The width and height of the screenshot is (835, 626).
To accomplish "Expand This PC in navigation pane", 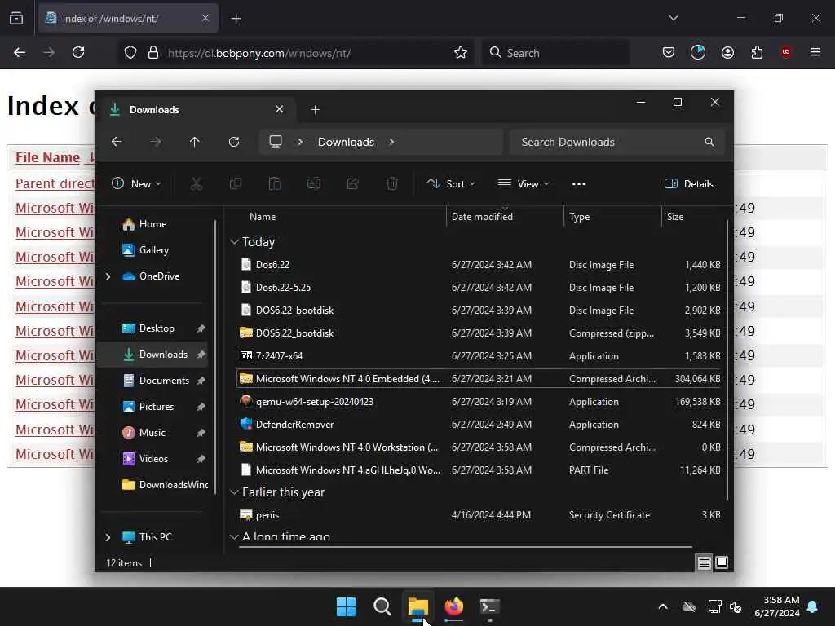I will [x=108, y=537].
